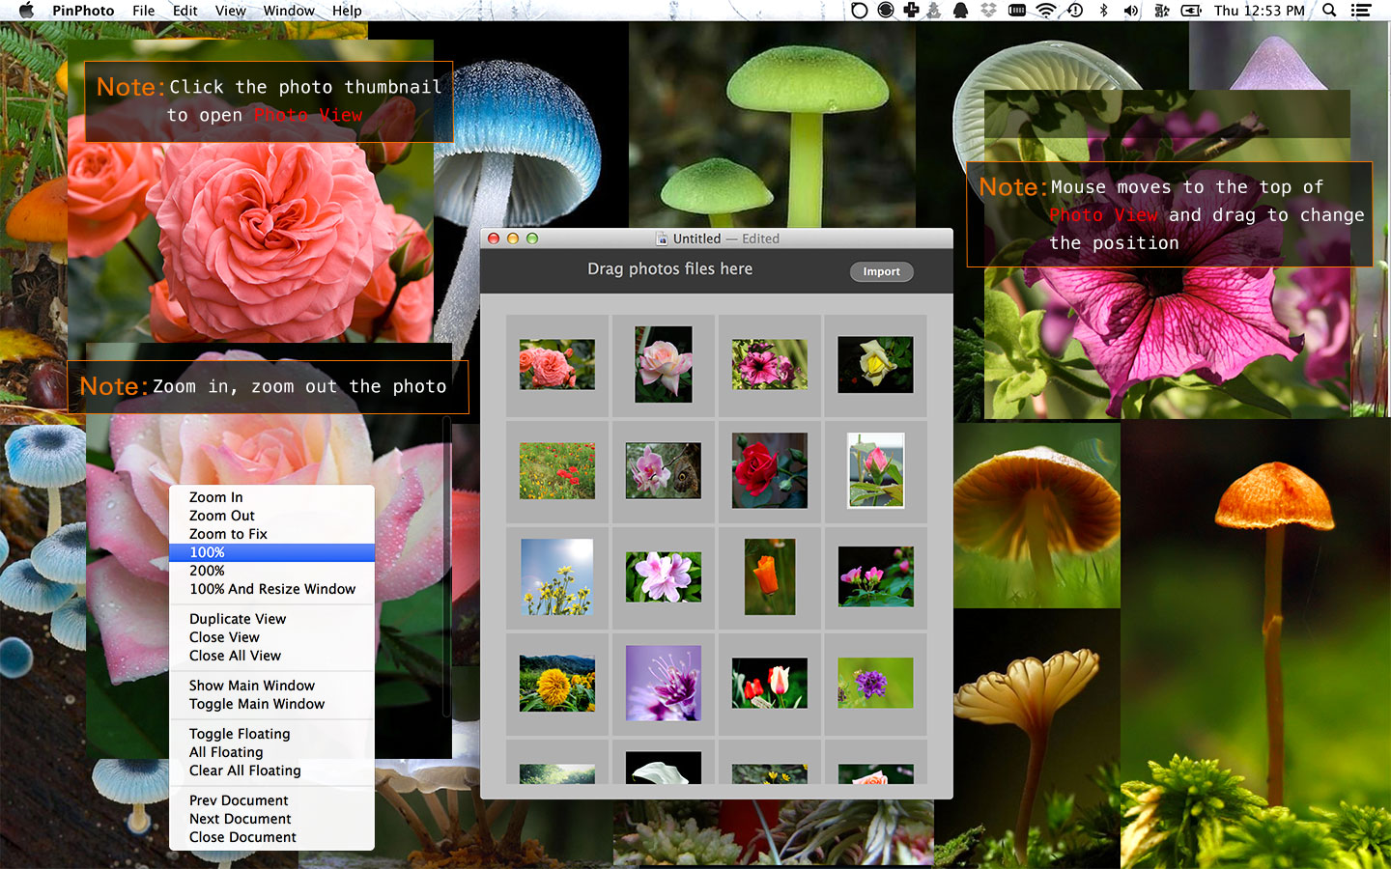Open the red poppy field thumbnail
The height and width of the screenshot is (869, 1391).
pyautogui.click(x=557, y=470)
